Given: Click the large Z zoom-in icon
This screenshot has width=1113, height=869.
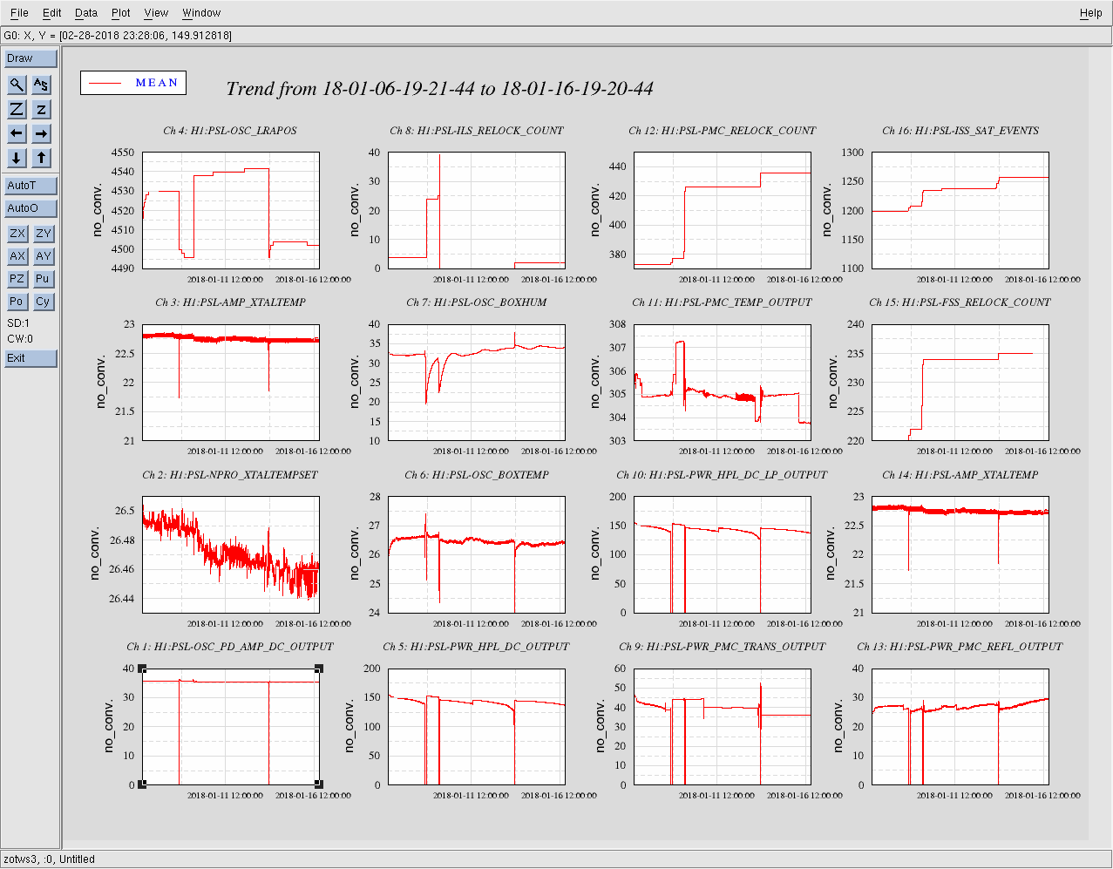Looking at the screenshot, I should [x=17, y=109].
